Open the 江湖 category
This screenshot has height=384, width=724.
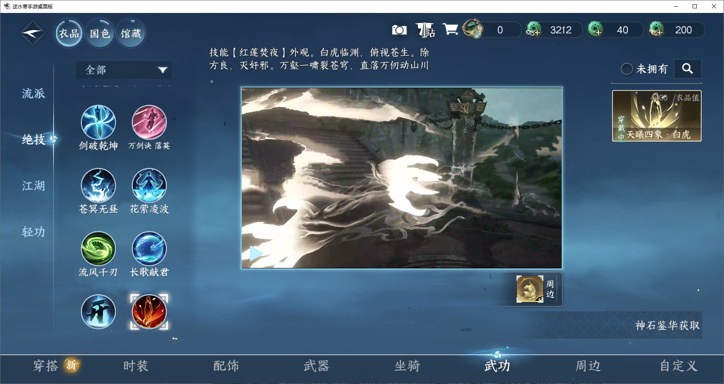point(33,186)
